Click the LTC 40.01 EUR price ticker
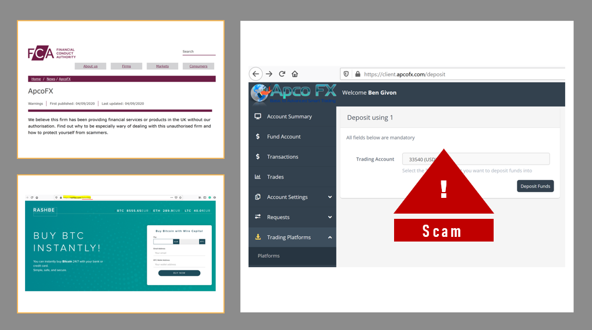The width and height of the screenshot is (592, 330). (x=197, y=211)
